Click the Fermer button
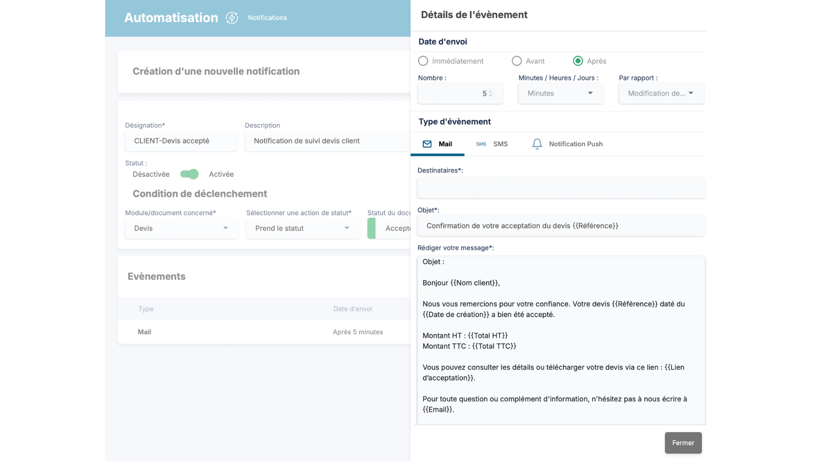This screenshot has width=821, height=461. point(683,443)
